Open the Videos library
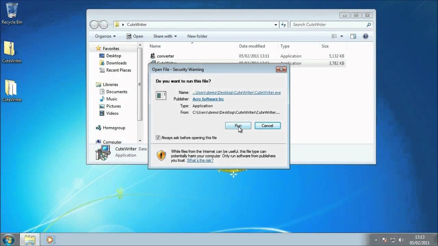438x246 pixels. click(112, 113)
